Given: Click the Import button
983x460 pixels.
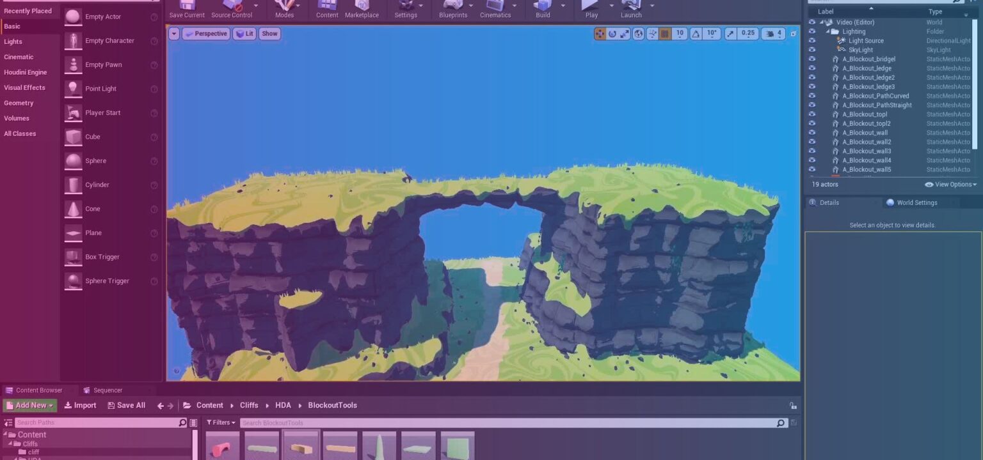Looking at the screenshot, I should pos(79,405).
